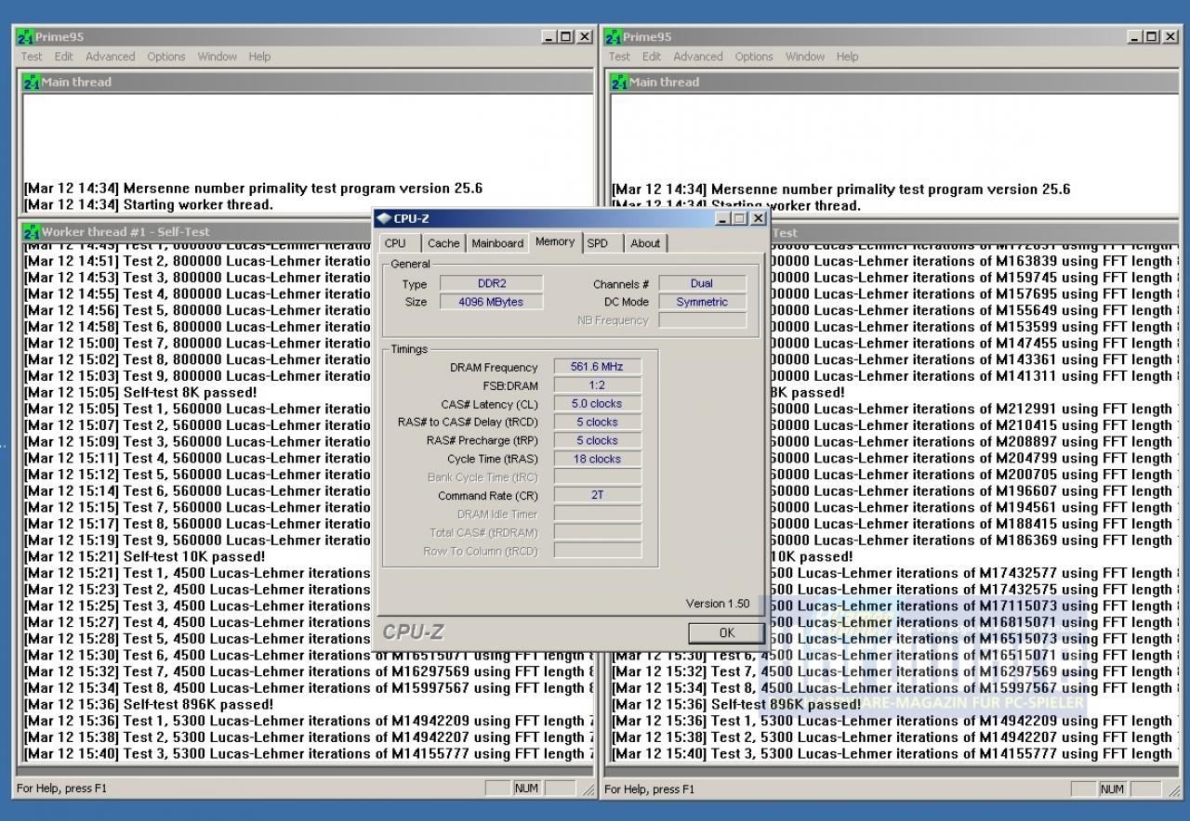Viewport: 1190px width, 821px height.
Task: Click NUM indicator in left status bar
Action: (x=526, y=788)
